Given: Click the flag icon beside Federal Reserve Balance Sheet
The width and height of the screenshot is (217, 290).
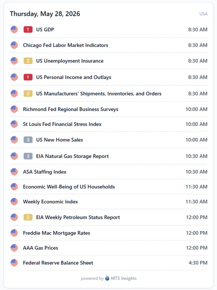Looking at the screenshot, I should 14,263.
